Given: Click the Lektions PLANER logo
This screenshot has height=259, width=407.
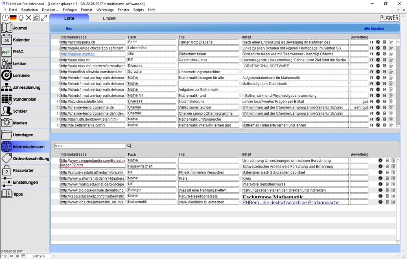Looking at the screenshot, I should coord(389,18).
